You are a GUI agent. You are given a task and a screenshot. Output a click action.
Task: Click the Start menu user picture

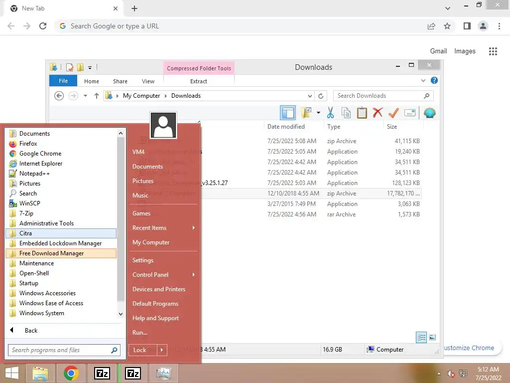[163, 125]
